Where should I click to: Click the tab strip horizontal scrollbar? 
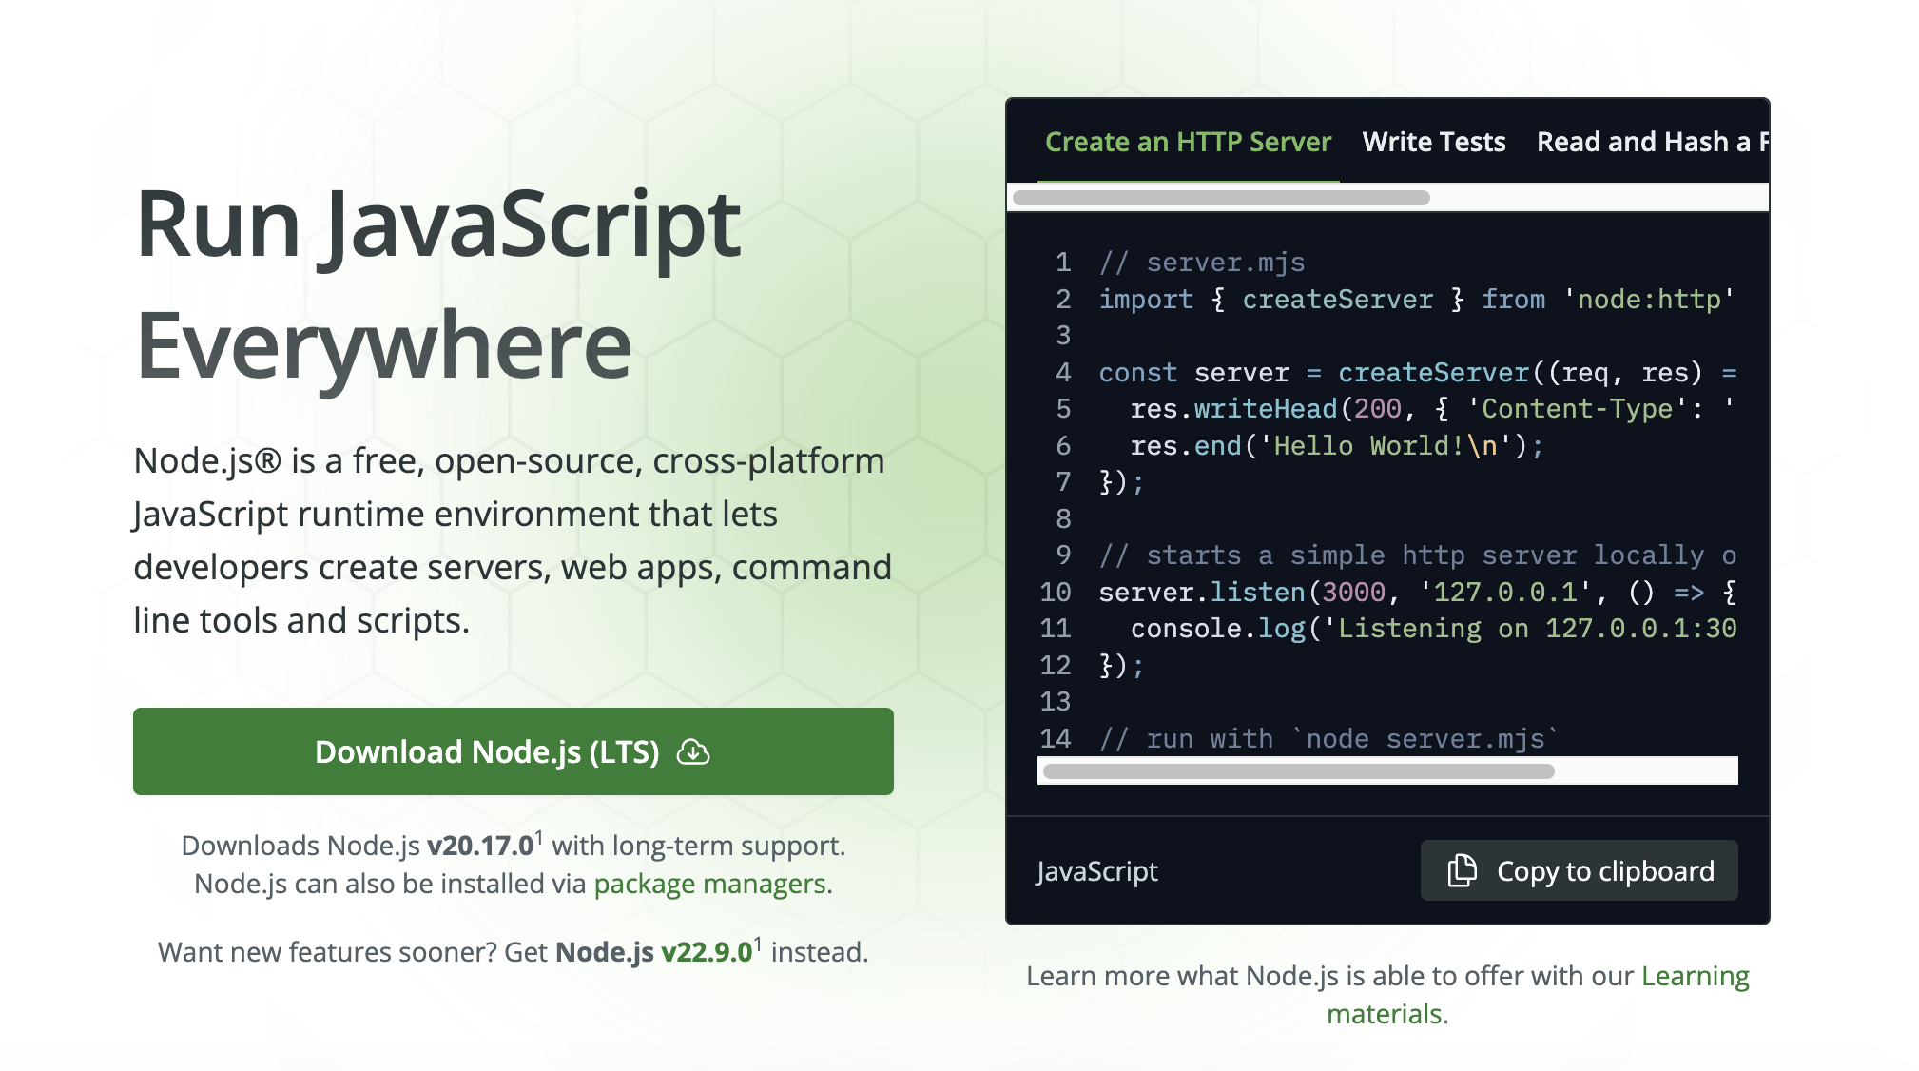tap(1221, 198)
